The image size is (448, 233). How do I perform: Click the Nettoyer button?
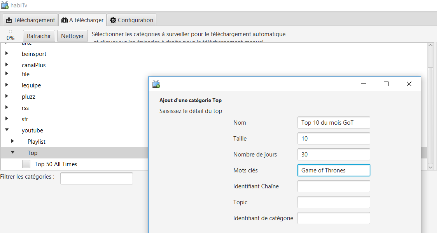click(72, 36)
